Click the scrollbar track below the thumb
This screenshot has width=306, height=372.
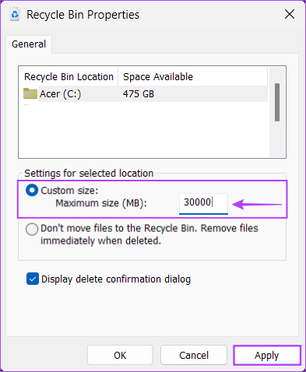(277, 139)
